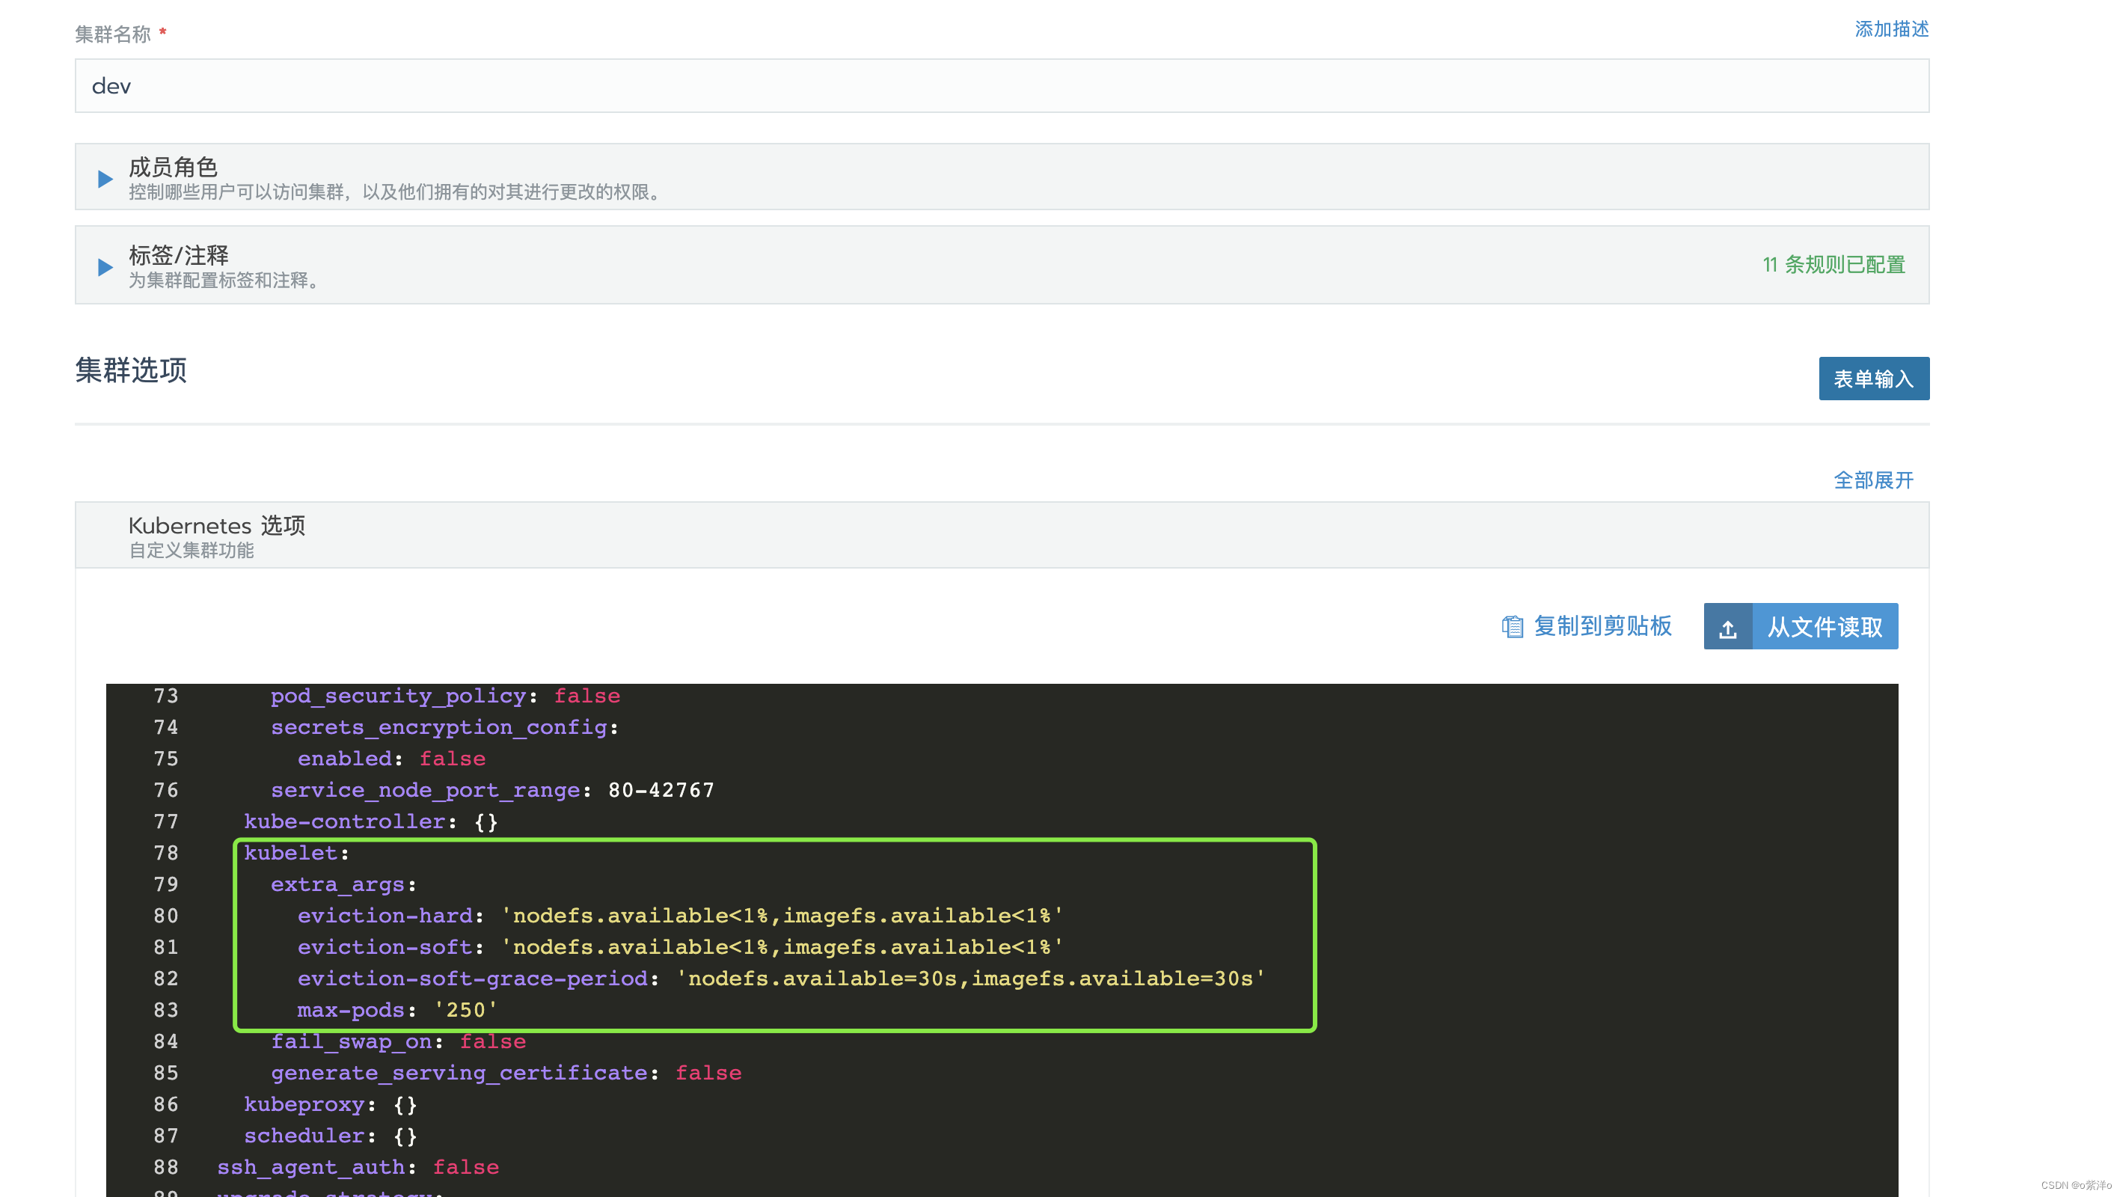
Task: Click the upload arrow icon on 从文件读取
Action: click(x=1727, y=628)
